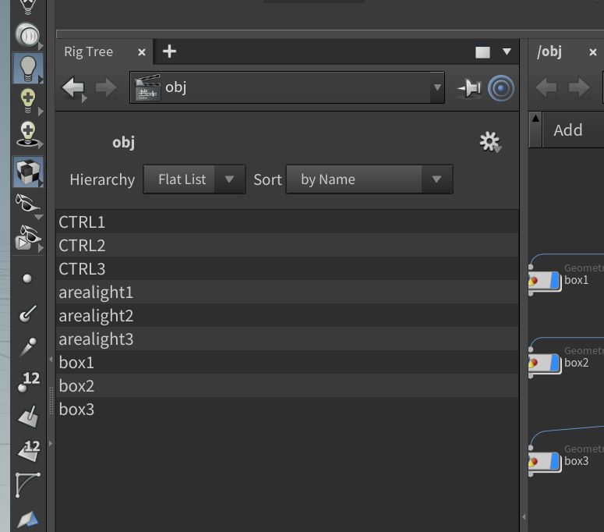604x532 pixels.
Task: Click the clapperboard obj network icon
Action: [x=147, y=87]
